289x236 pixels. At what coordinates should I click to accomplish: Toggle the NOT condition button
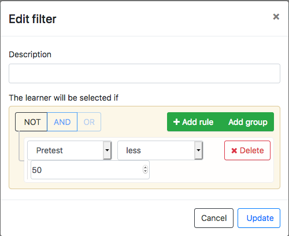[x=31, y=122]
